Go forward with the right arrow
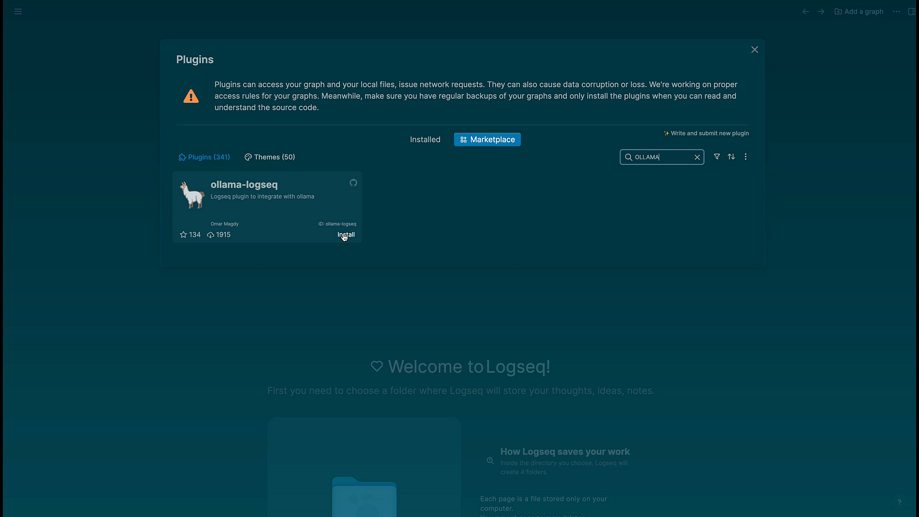The height and width of the screenshot is (517, 919). click(x=821, y=11)
